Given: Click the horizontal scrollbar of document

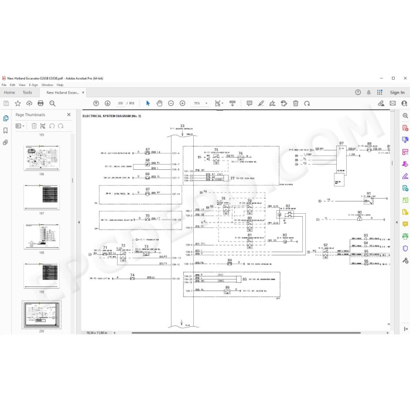Looking at the screenshot, I should 246,333.
